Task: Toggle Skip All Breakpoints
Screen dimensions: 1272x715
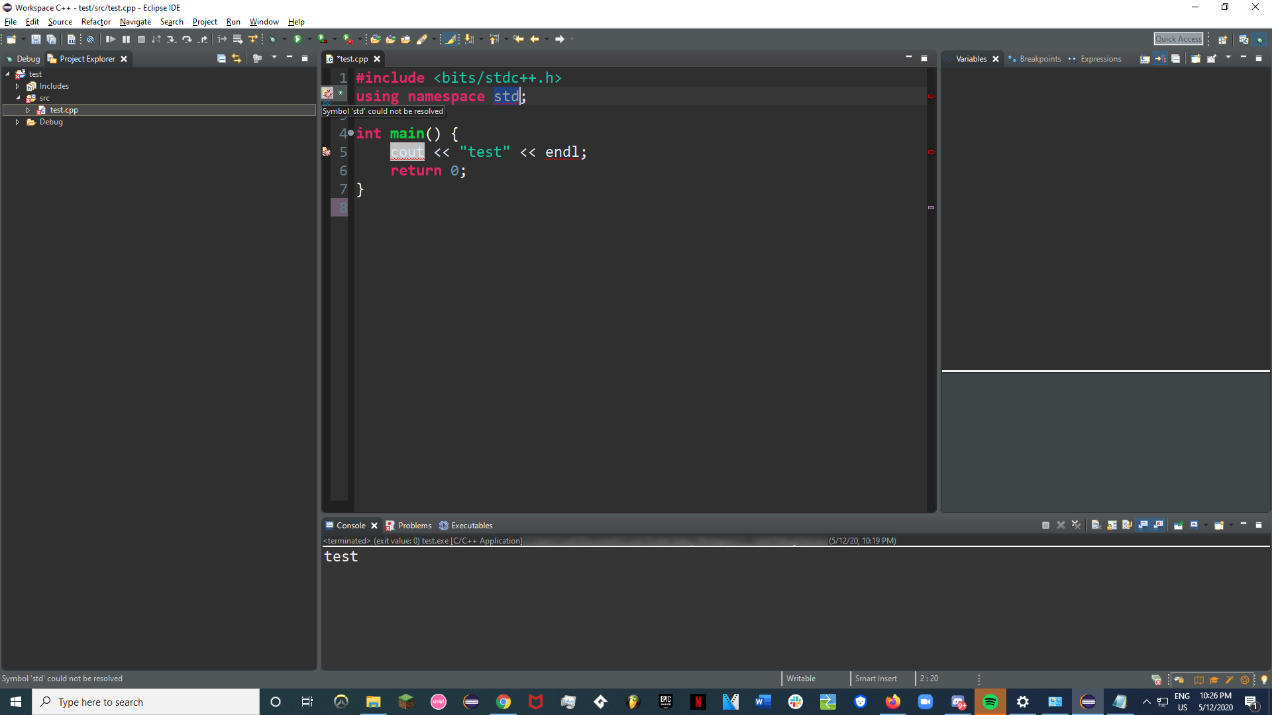Action: pyautogui.click(x=91, y=39)
